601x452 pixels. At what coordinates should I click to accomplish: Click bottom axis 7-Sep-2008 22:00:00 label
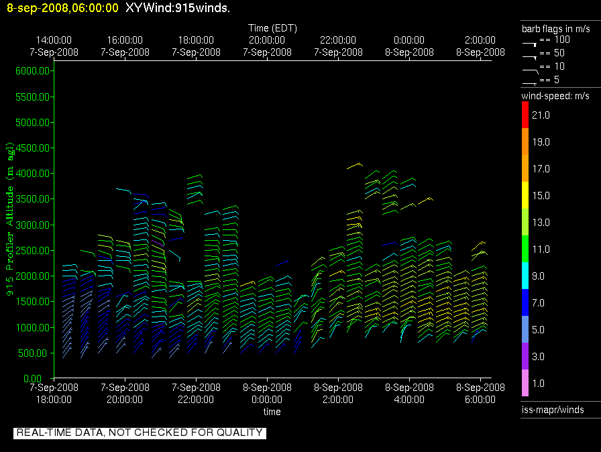(x=196, y=394)
